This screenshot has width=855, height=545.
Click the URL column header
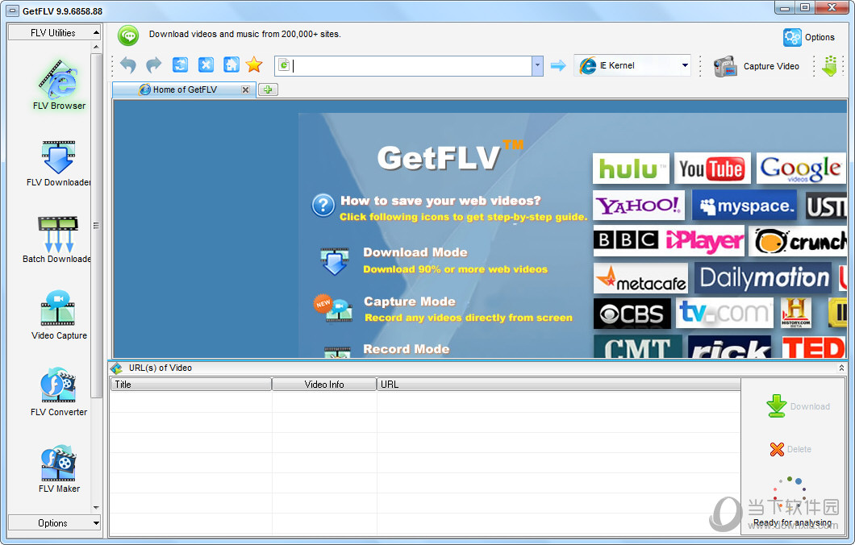[x=558, y=385]
